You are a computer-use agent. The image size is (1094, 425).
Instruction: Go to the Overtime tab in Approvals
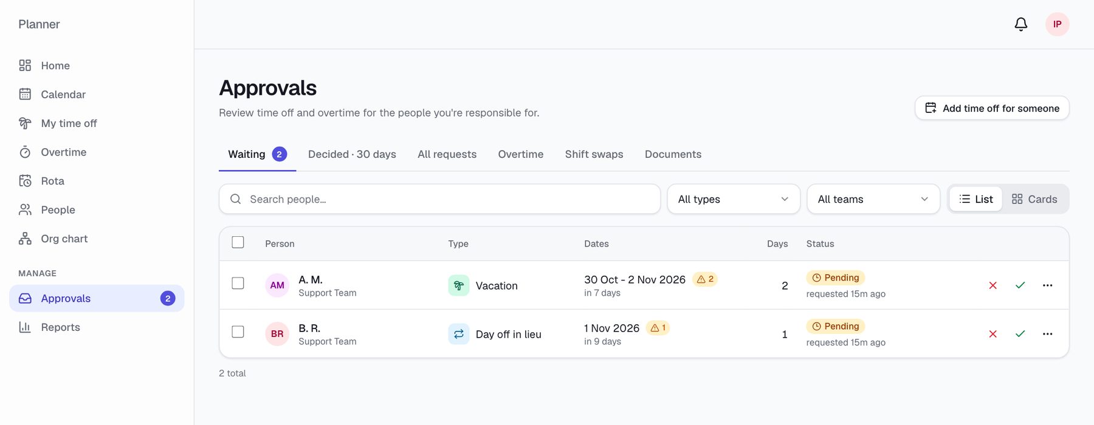521,154
